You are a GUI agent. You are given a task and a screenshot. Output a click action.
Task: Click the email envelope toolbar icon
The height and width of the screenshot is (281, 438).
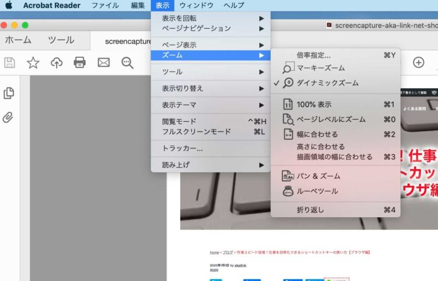click(x=103, y=63)
